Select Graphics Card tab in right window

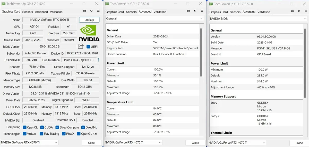point(219,12)
